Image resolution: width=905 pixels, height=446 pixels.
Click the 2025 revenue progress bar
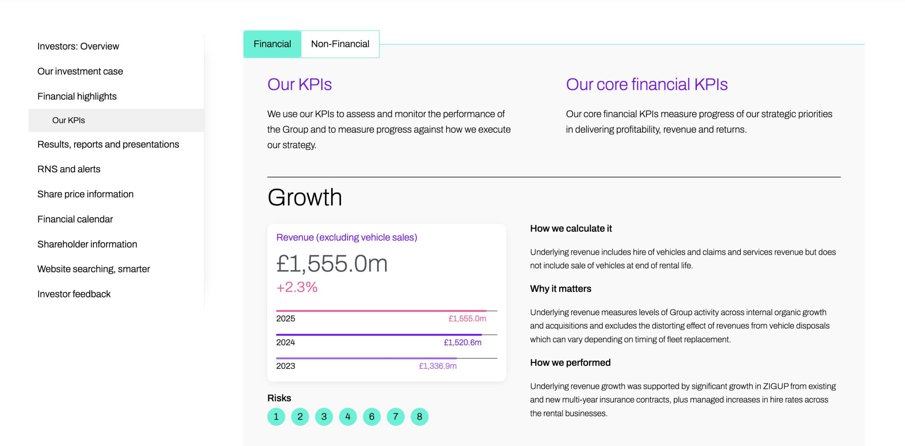click(x=381, y=311)
